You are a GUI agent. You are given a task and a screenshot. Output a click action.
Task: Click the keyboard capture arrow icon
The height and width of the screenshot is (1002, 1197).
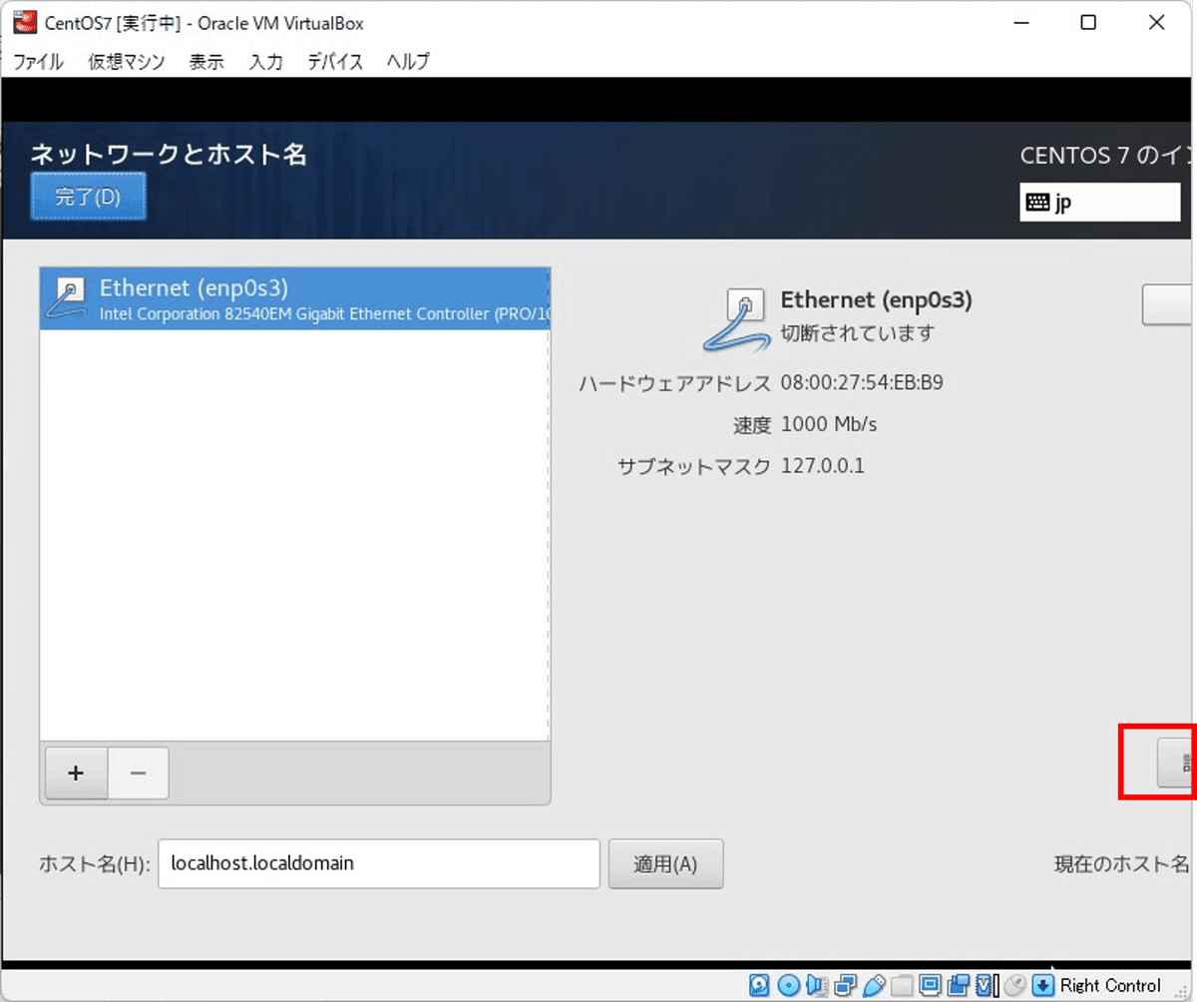click(1042, 986)
